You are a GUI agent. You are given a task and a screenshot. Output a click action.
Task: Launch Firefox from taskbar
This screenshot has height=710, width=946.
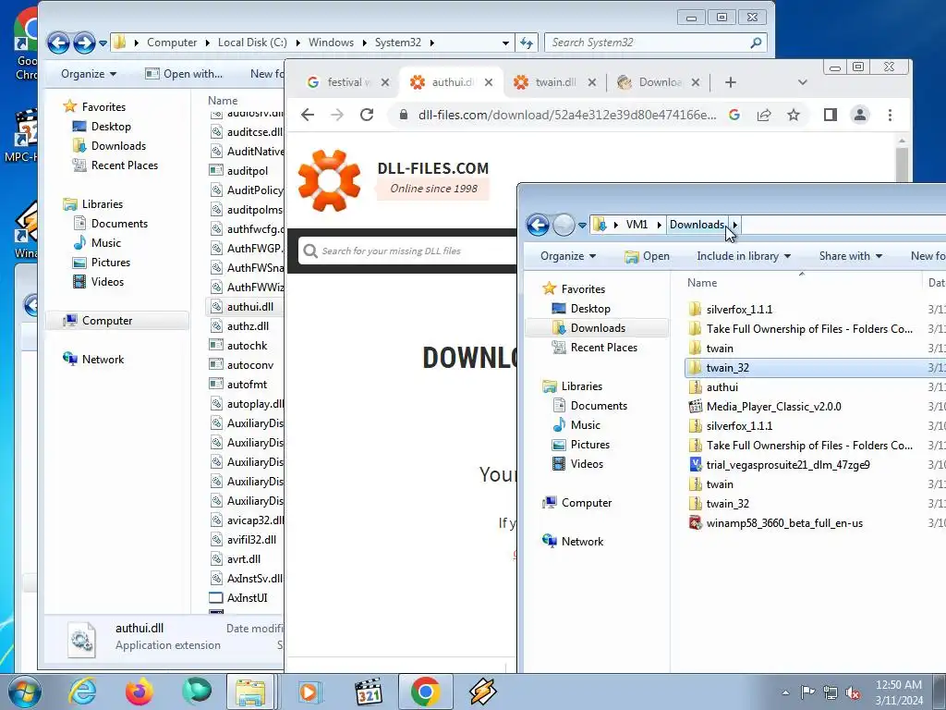click(x=139, y=692)
